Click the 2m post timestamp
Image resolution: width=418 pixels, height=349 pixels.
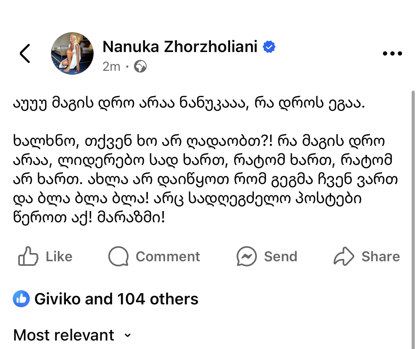pos(111,67)
